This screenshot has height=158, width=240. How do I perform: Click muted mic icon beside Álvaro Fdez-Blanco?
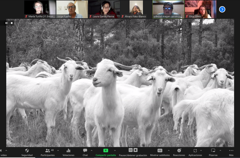[123, 16]
